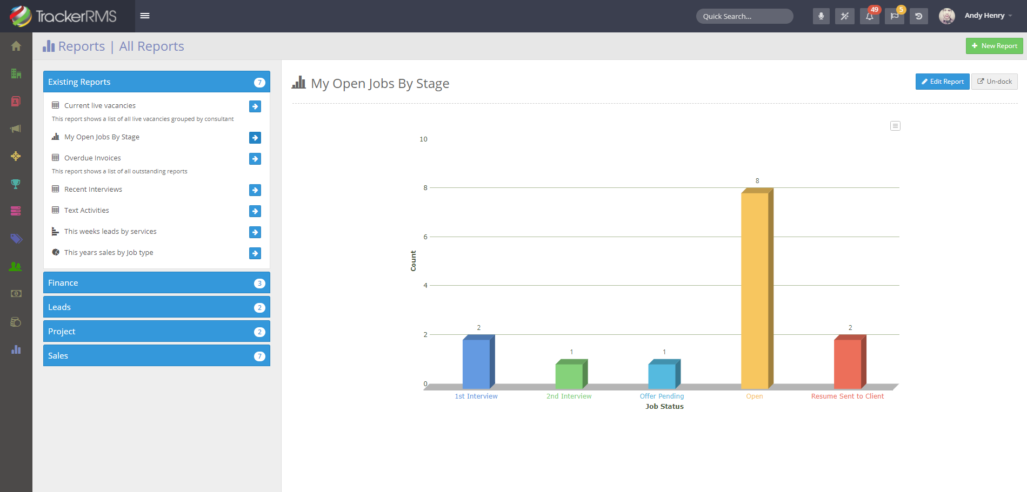Image resolution: width=1027 pixels, height=492 pixels.
Task: Open the coins stack sidebar icon
Action: click(x=16, y=322)
